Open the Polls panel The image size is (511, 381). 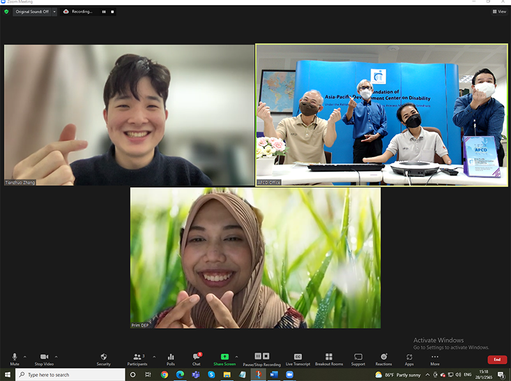pos(171,359)
